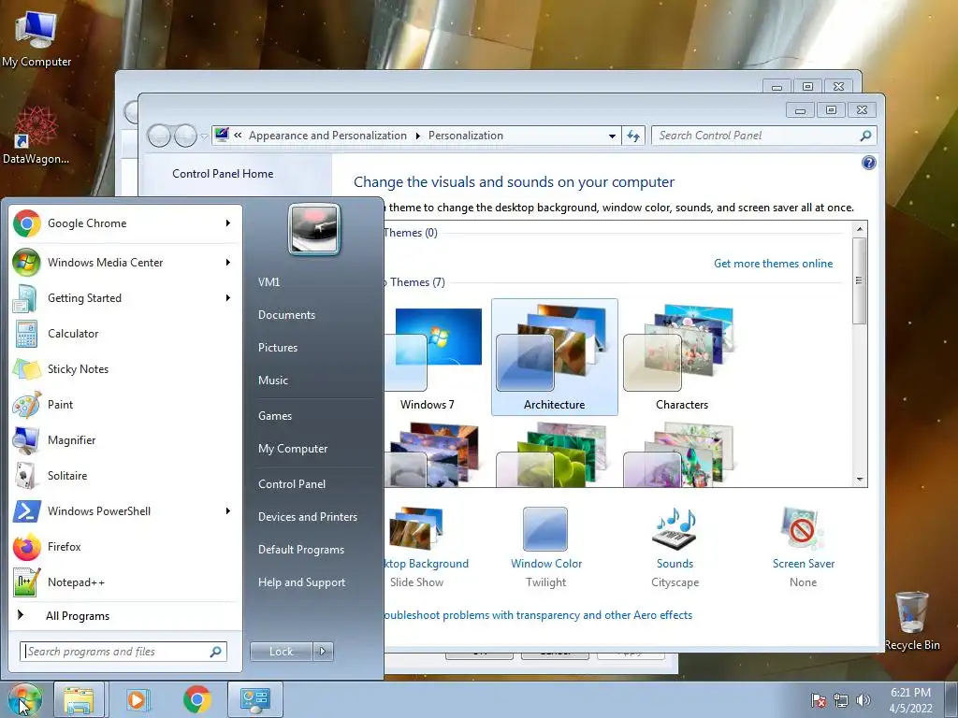Select the Recycle Bin desktop icon
The width and height of the screenshot is (958, 718).
point(912,621)
